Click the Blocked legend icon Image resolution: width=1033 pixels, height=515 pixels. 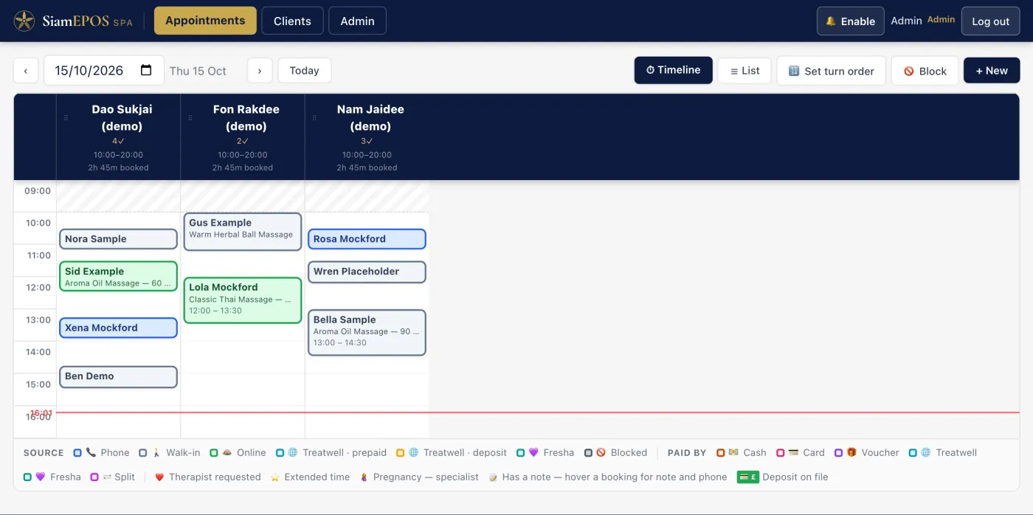(x=601, y=453)
